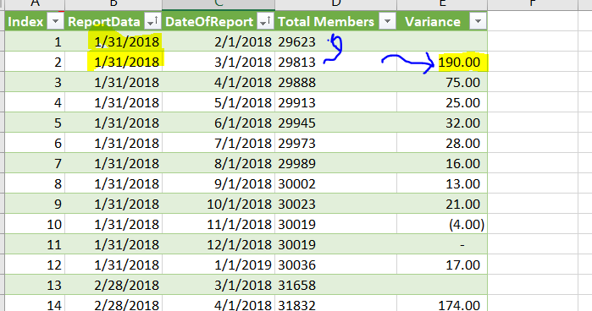
Task: Open the Variance column filter dropdown
Action: pyautogui.click(x=478, y=21)
